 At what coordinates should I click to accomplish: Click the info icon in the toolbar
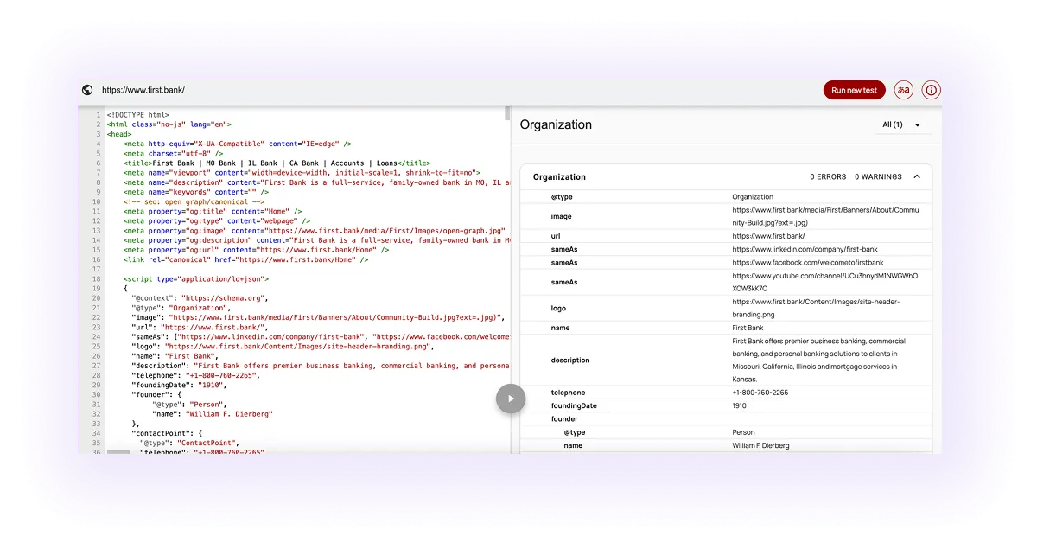tap(930, 90)
